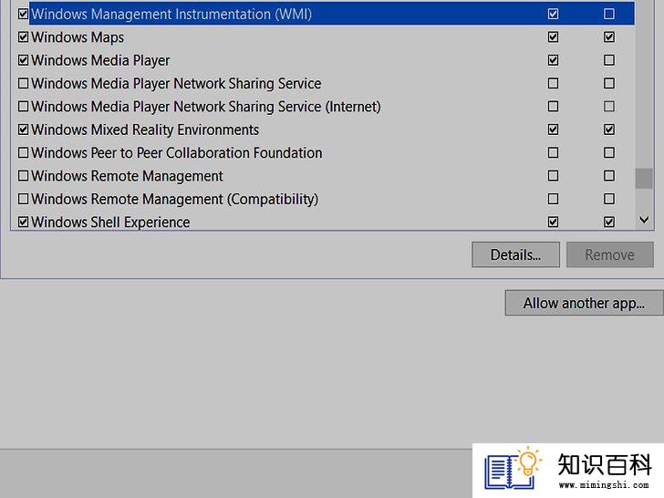Screen dimensions: 664x498
Task: Enable Public checkbox for Windows Remote Management
Action: (x=609, y=176)
